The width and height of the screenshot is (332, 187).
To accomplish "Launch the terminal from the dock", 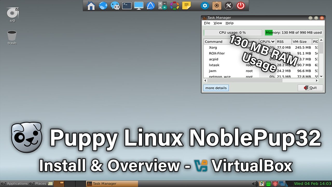I will 127,5.
